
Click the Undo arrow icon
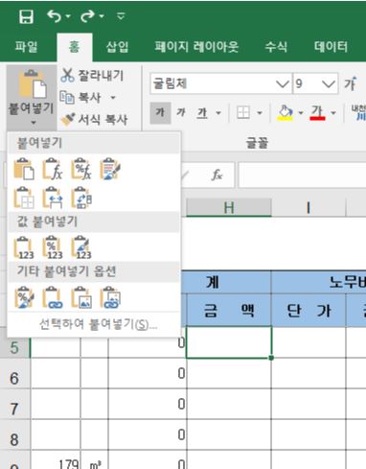pyautogui.click(x=54, y=15)
